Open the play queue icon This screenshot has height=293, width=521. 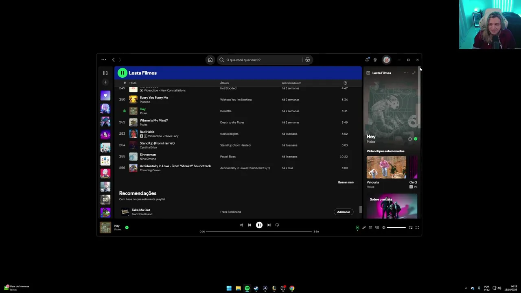click(370, 227)
